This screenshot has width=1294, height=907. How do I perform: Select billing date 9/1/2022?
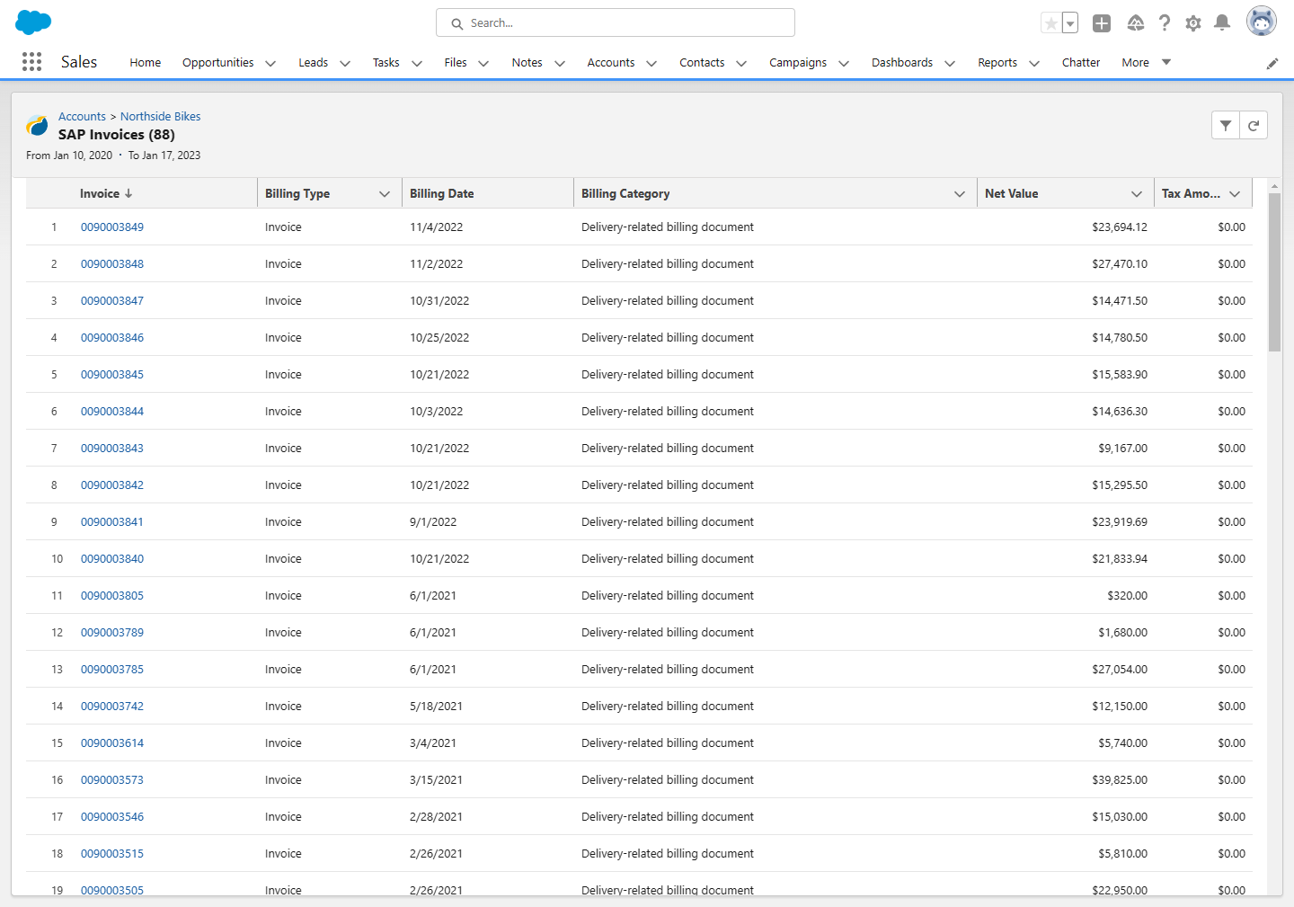click(433, 522)
